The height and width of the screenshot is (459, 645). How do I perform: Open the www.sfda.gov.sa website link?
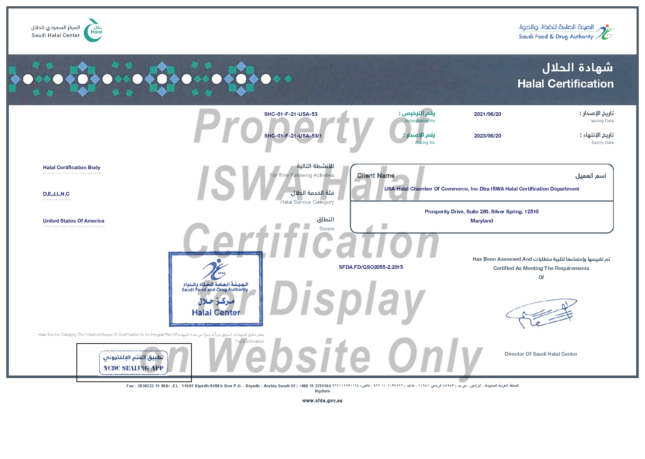pos(322,401)
